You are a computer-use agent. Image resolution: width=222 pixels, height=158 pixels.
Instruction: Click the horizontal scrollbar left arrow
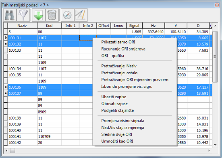(6, 150)
